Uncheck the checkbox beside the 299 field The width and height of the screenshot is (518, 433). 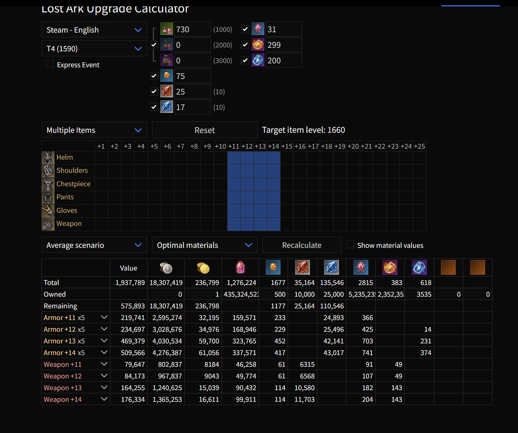(245, 45)
